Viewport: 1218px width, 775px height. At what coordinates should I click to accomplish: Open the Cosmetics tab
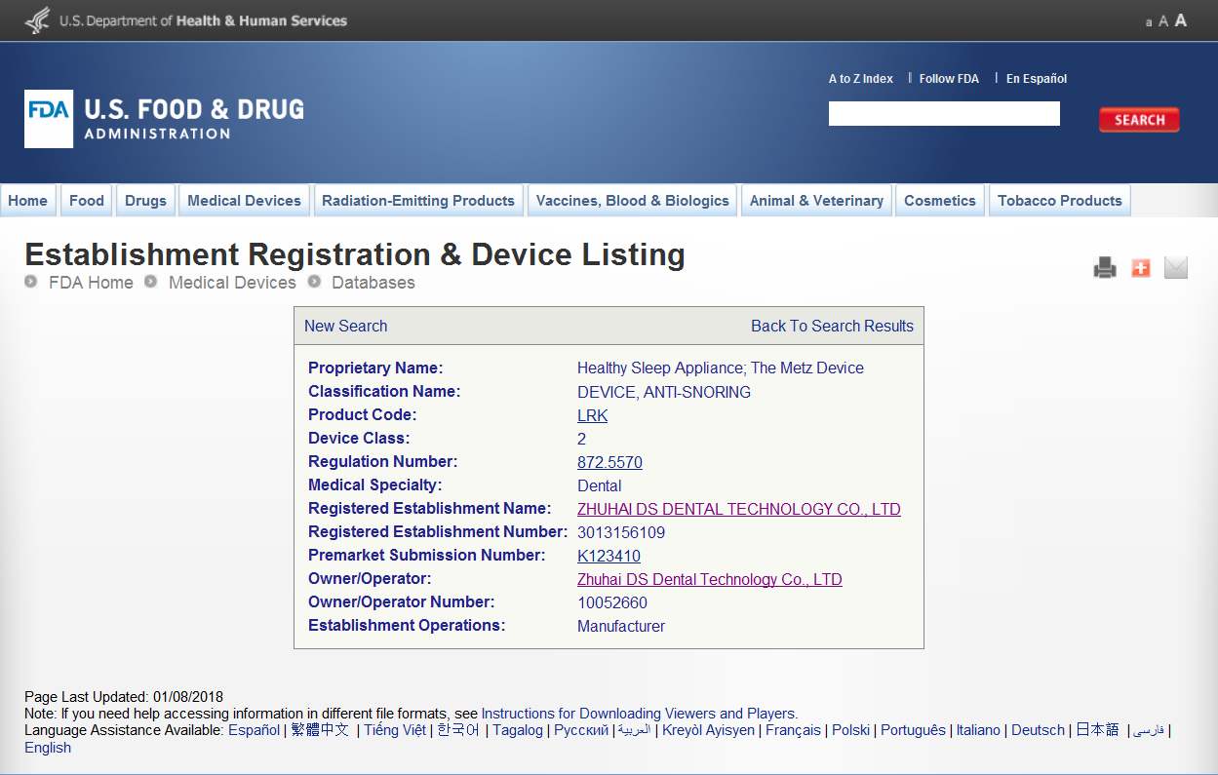point(940,201)
